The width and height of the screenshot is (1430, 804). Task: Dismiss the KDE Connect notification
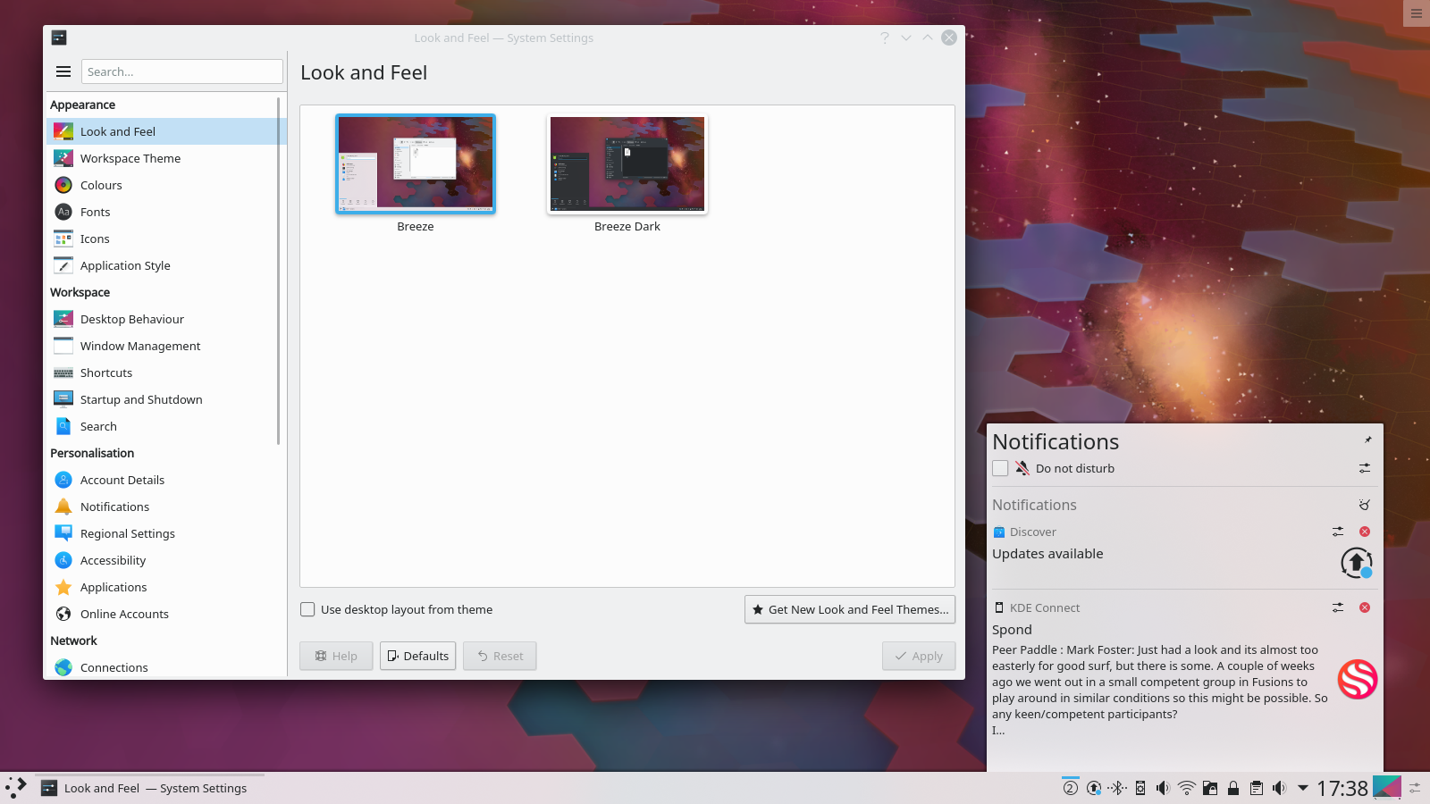tap(1365, 607)
